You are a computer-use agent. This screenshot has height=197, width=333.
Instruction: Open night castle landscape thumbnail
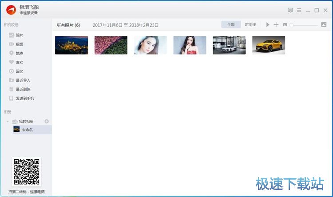point(71,45)
